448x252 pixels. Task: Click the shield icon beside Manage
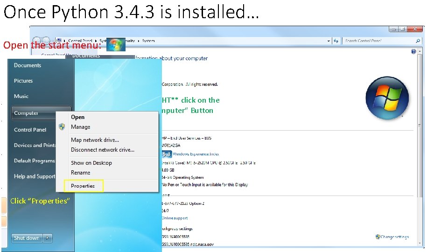coord(62,127)
